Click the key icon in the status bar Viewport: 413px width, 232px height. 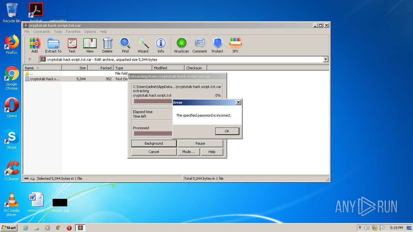(33, 179)
